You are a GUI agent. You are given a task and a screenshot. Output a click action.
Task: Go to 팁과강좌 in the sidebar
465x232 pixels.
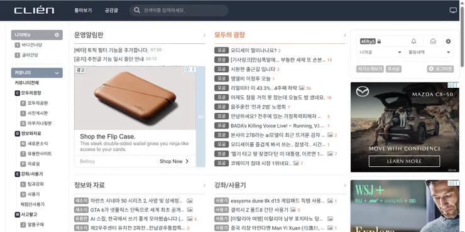tap(36, 184)
